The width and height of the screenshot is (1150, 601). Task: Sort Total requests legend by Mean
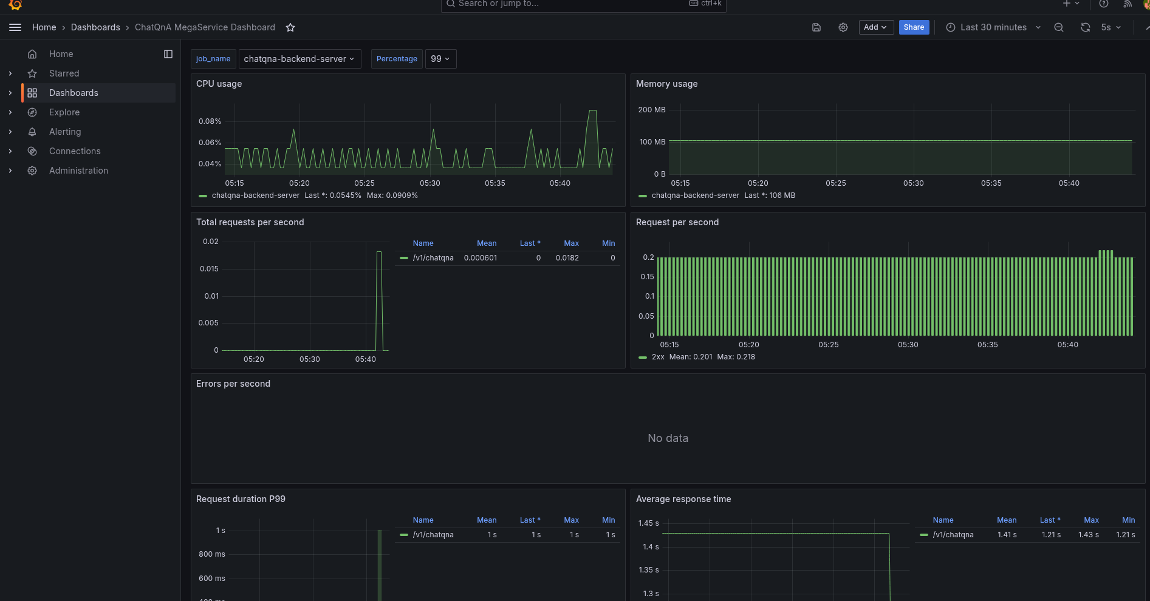(x=487, y=243)
